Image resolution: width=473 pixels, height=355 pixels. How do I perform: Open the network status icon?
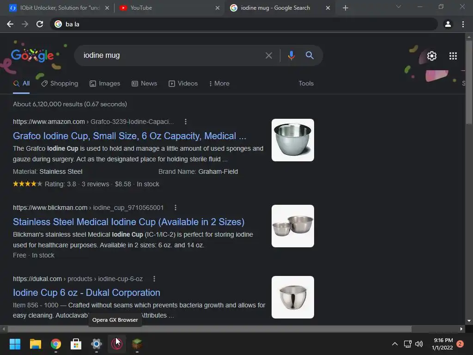(x=407, y=344)
